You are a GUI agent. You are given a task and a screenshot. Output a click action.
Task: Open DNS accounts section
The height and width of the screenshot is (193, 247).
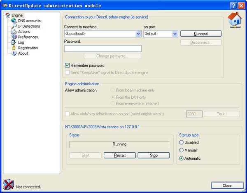tap(29, 21)
